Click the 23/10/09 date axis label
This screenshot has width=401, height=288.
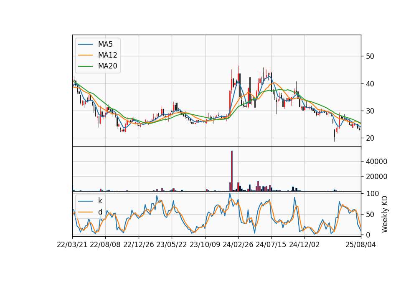pyautogui.click(x=205, y=245)
